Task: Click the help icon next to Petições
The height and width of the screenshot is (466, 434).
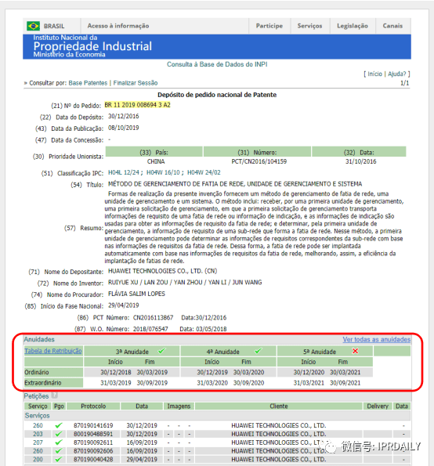Action: 54,396
